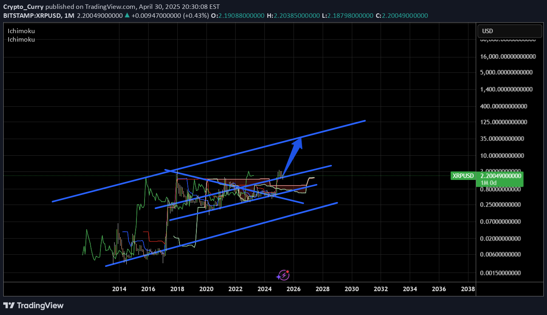Click the green up triangle in header
The height and width of the screenshot is (315, 547).
(x=127, y=15)
